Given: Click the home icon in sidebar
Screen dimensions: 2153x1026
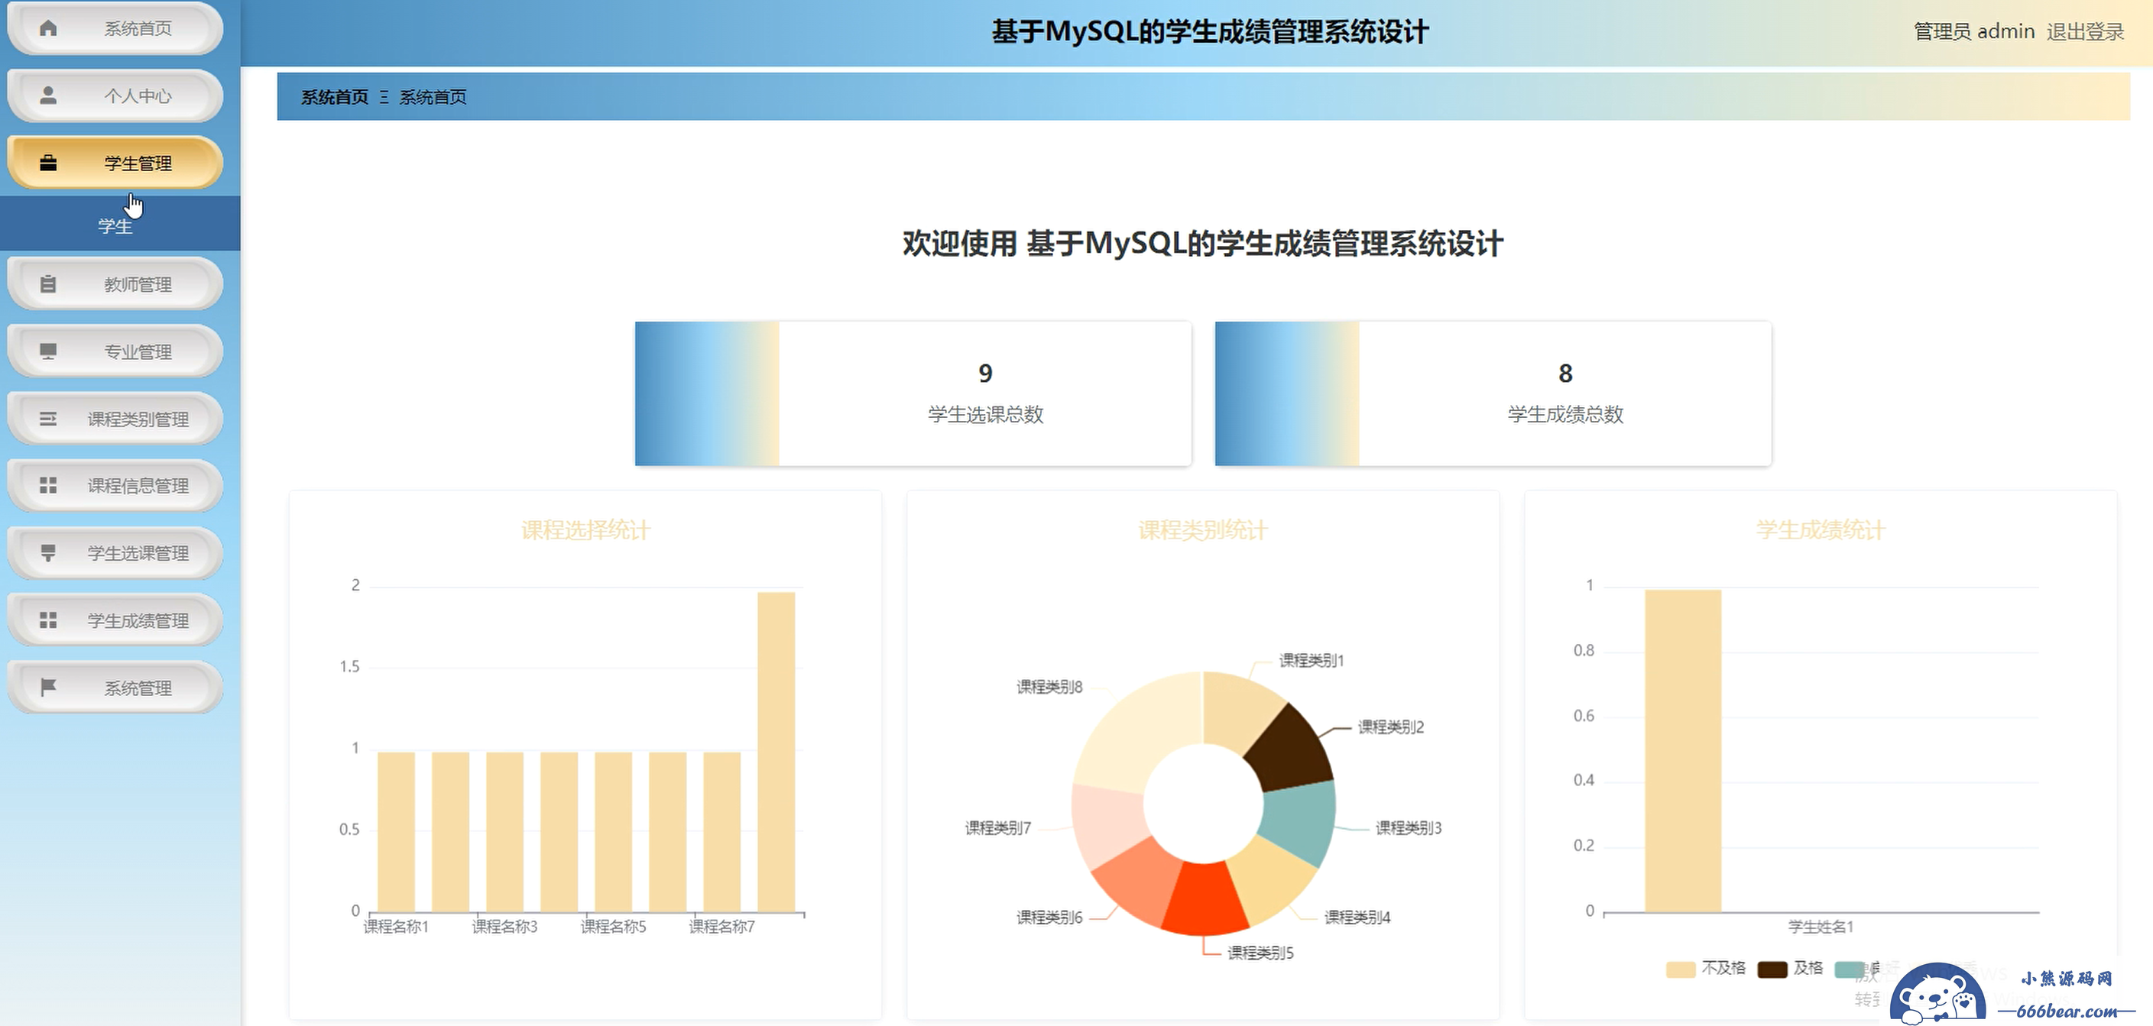Looking at the screenshot, I should tap(48, 28).
